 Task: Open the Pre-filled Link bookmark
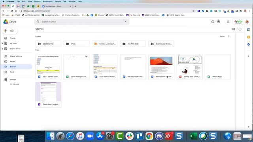click(x=133, y=15)
